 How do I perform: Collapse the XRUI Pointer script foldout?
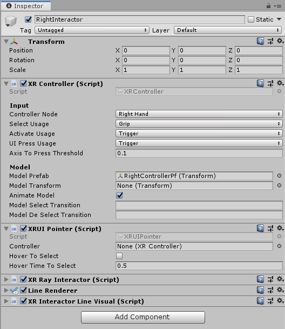coord(6,229)
